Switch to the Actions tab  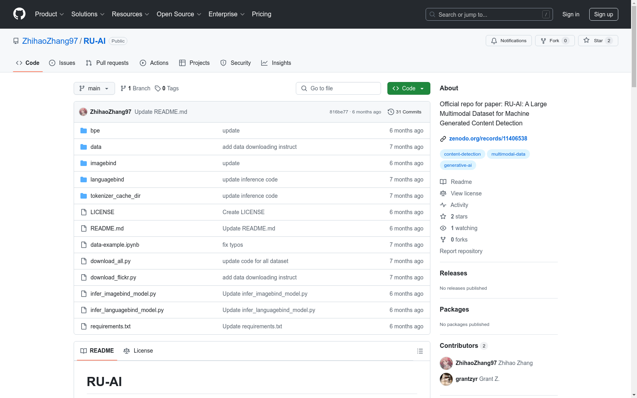154,63
